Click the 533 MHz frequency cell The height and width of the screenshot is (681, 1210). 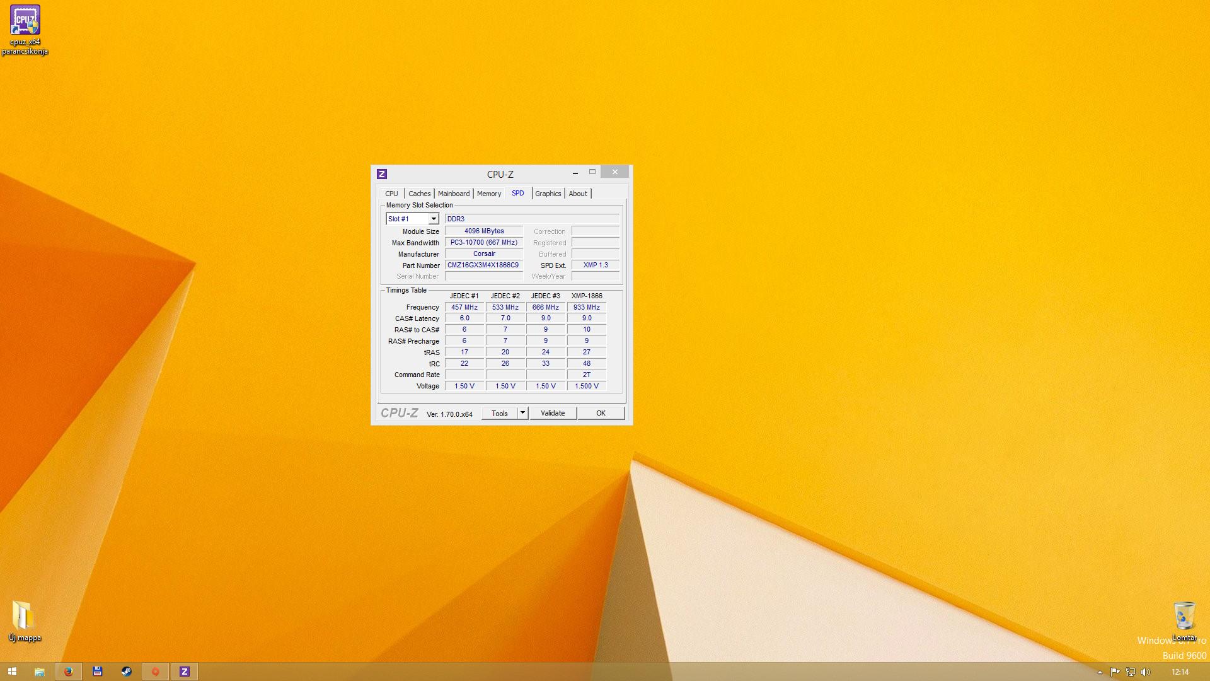[505, 308]
